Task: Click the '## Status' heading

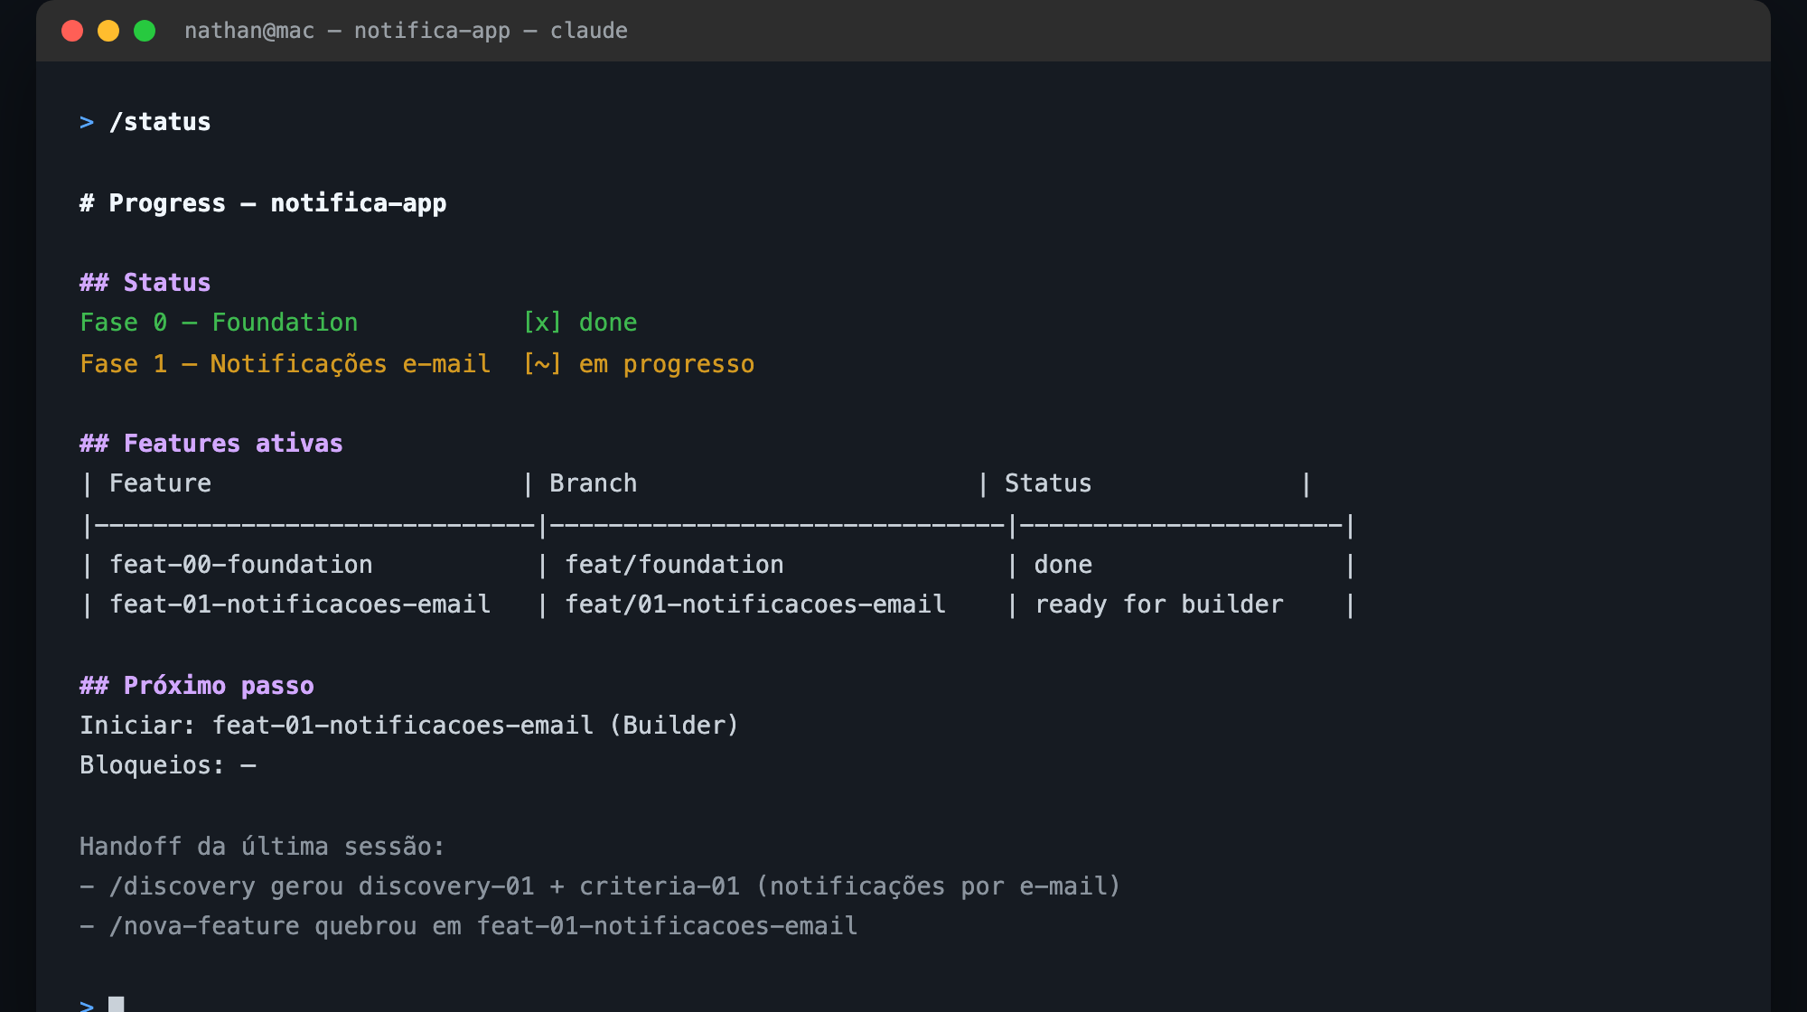Action: pos(145,283)
